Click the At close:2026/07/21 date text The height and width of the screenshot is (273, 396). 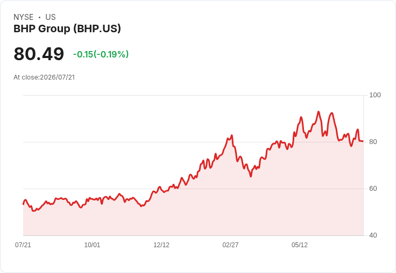44,77
